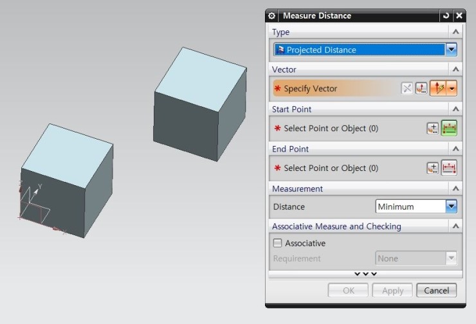Collapse the Measurement section
The width and height of the screenshot is (476, 324).
(x=455, y=188)
